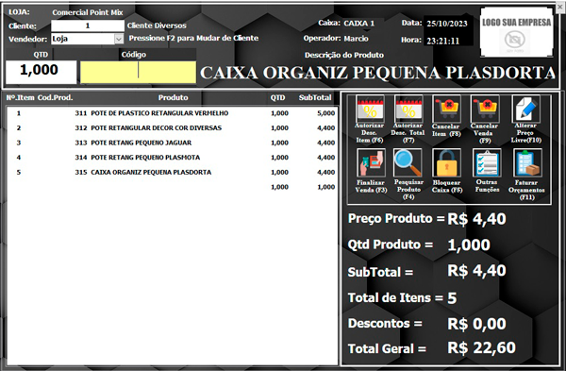Screen dimensions: 566x371
Task: Click Autorizar Desc. Item (F6) icon
Action: tap(370, 109)
